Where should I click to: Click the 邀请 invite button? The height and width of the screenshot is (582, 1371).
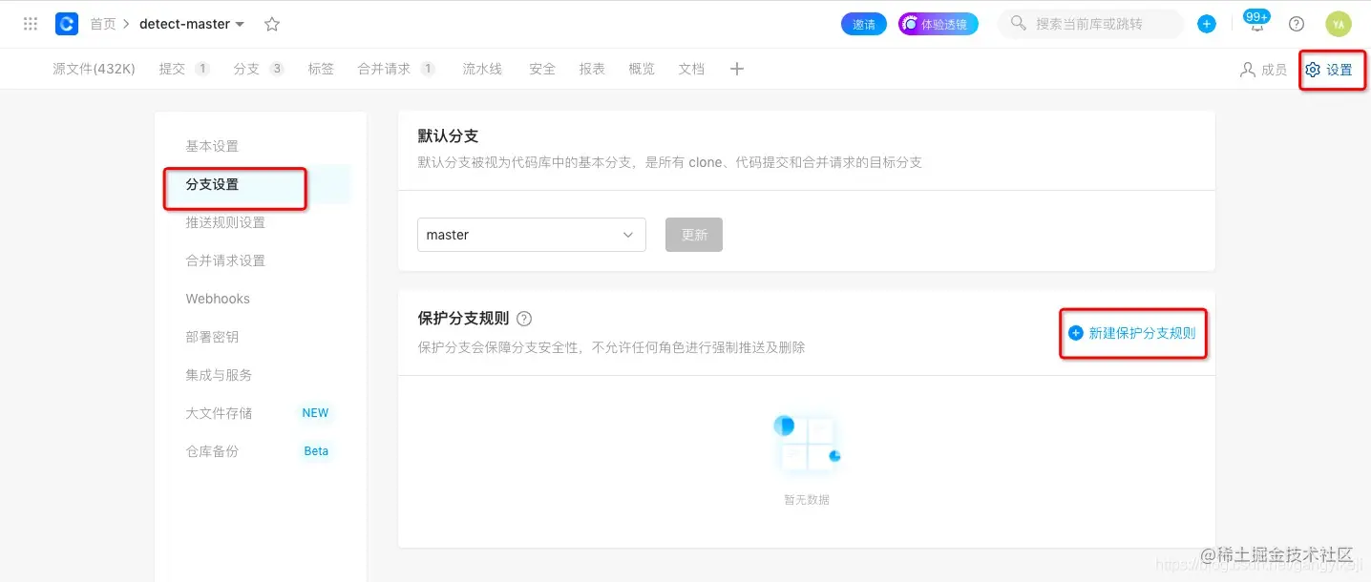click(863, 23)
